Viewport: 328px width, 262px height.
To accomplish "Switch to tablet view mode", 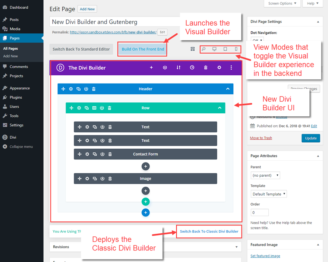I will click(225, 49).
